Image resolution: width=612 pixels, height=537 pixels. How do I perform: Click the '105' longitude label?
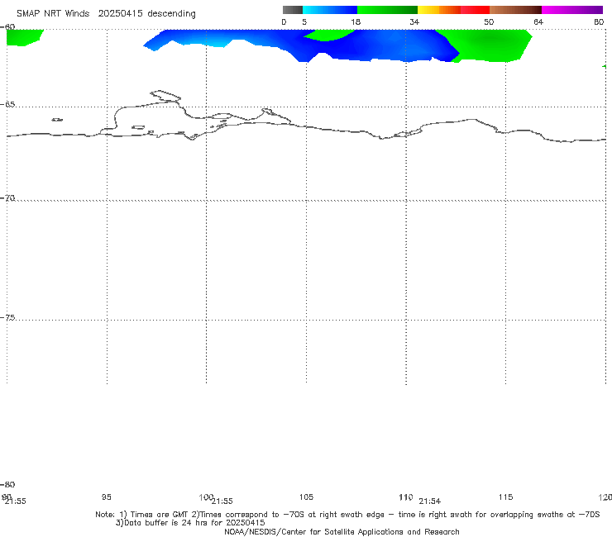click(306, 497)
